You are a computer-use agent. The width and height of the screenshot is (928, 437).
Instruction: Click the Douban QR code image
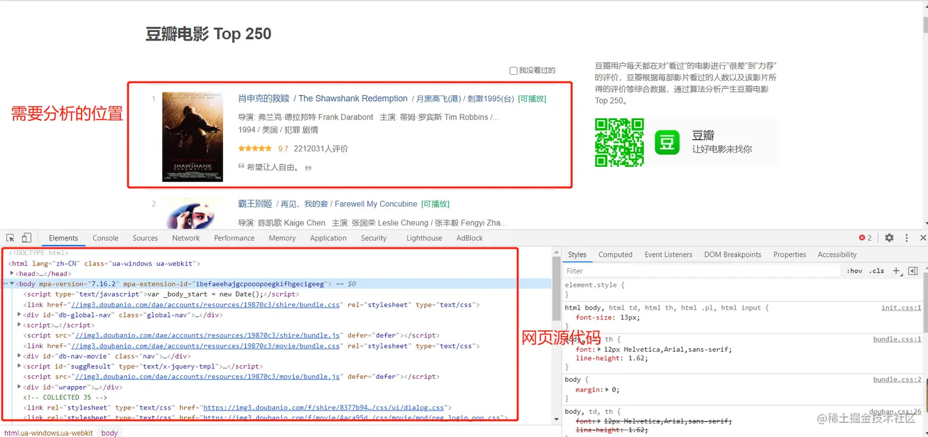tap(620, 142)
